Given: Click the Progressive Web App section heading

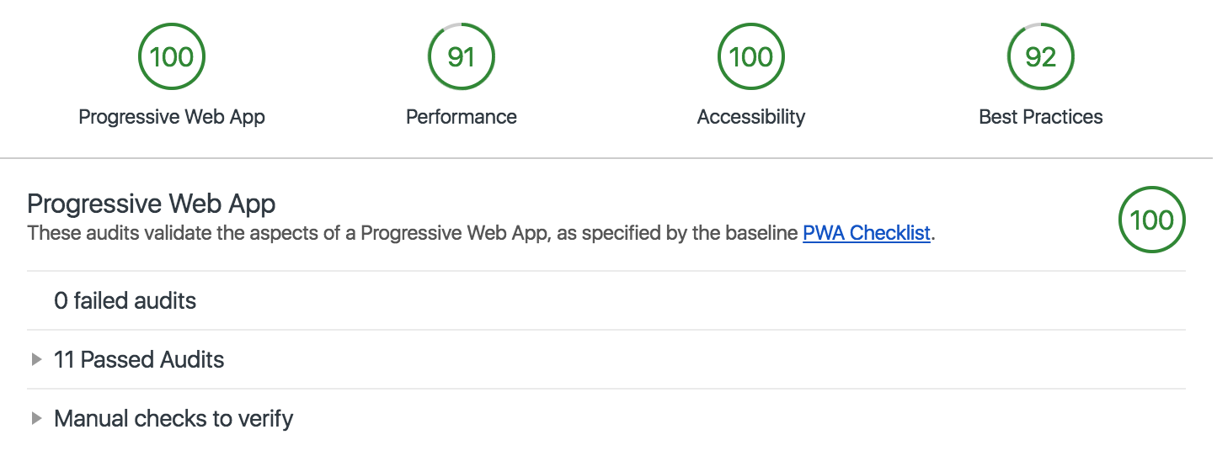Looking at the screenshot, I should (x=152, y=204).
